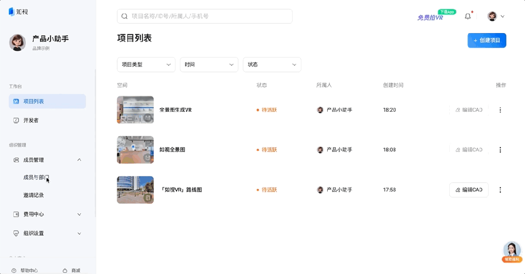Open the 状态 filter dropdown
Screen dimensions: 525x274
[x=272, y=65]
